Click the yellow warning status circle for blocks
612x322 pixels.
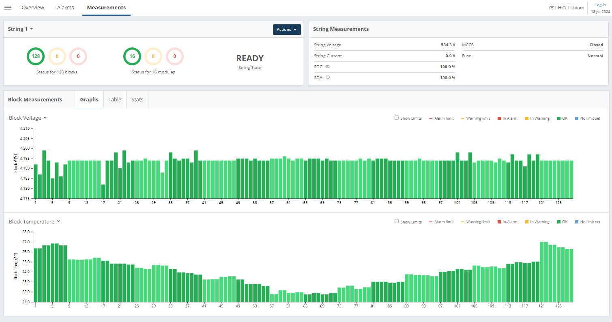click(x=57, y=56)
